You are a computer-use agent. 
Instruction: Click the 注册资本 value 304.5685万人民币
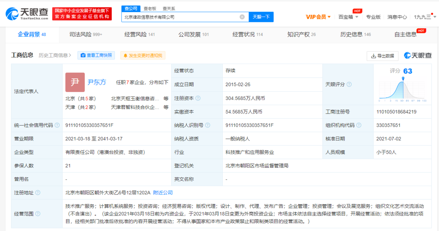click(245, 98)
